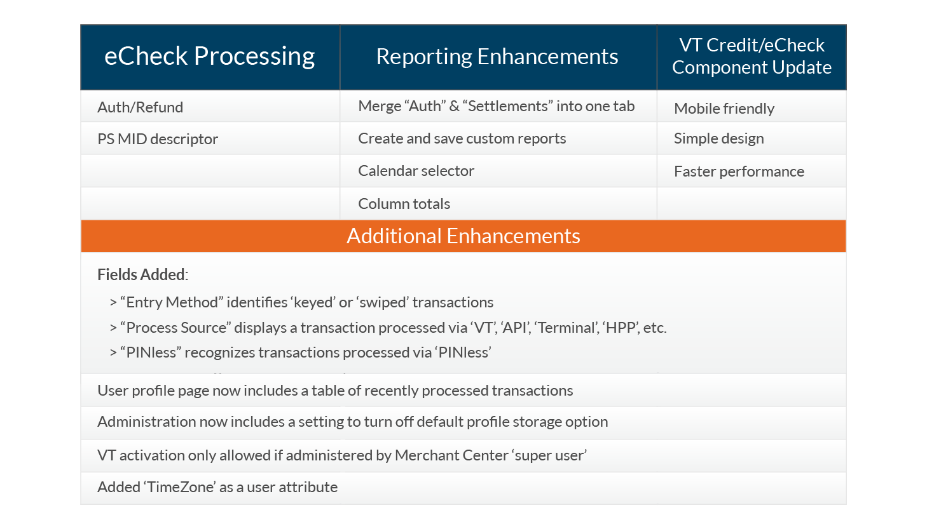This screenshot has width=927, height=529.
Task: Click the PS MID descriptor row
Action: click(210, 138)
